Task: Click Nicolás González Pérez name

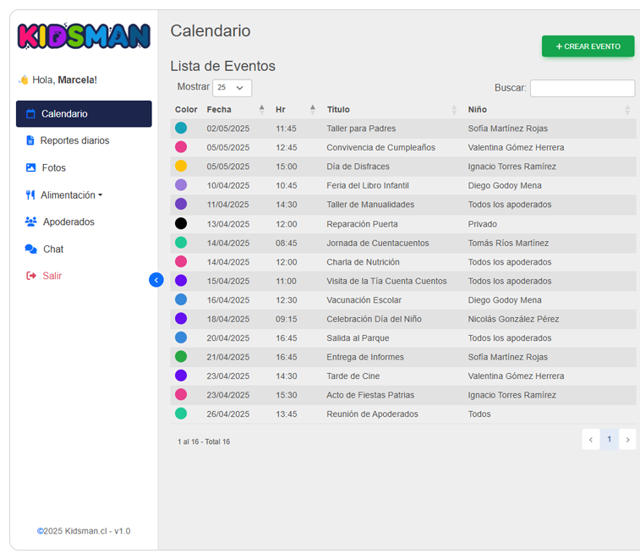Action: click(x=513, y=319)
